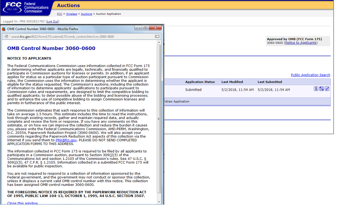The width and height of the screenshot is (346, 206).
Task: Open the Public Application Search link
Action: click(x=310, y=75)
